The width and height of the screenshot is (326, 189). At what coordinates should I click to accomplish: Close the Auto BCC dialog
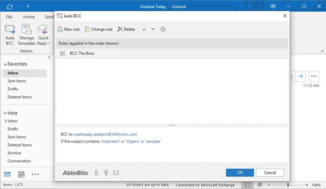[285, 16]
